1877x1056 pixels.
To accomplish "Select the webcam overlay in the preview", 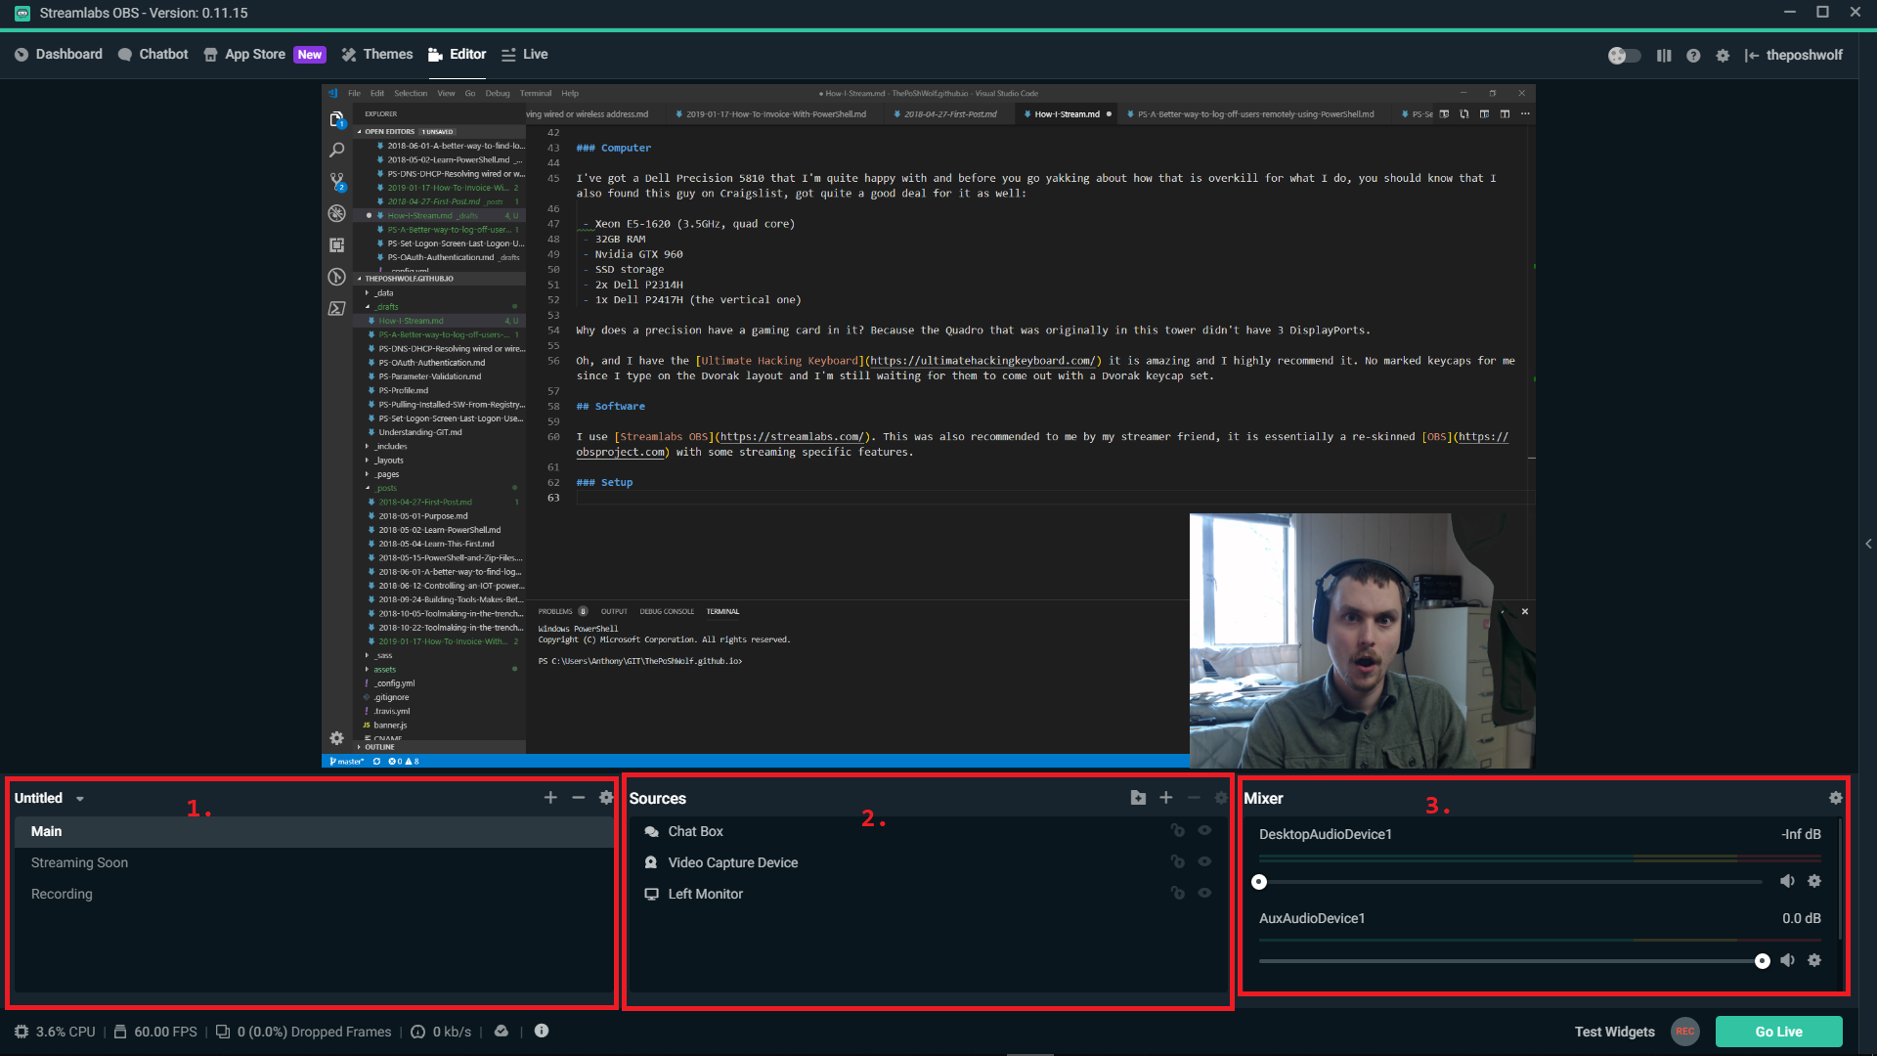I will click(1362, 640).
